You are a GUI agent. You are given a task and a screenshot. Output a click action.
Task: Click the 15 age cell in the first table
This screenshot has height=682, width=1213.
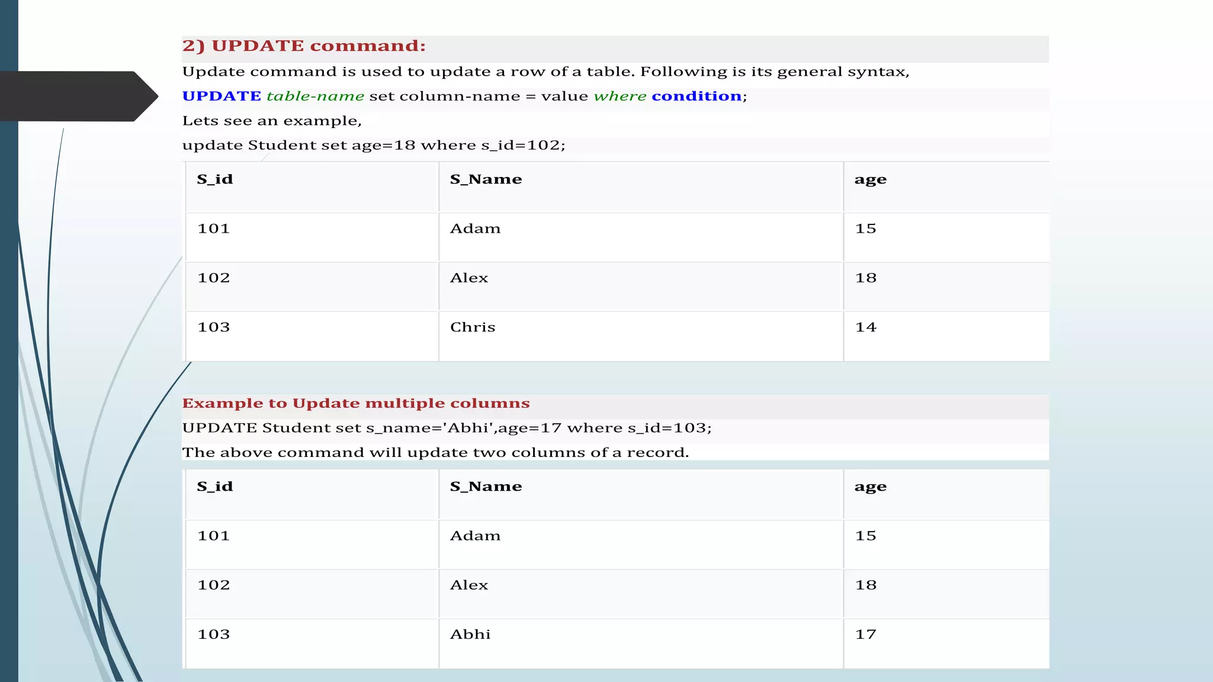pos(946,237)
